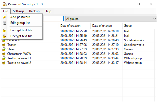Open the Help menu

48,11
